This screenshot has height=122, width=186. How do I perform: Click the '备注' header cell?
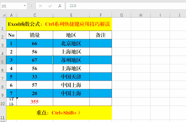pos(101,35)
